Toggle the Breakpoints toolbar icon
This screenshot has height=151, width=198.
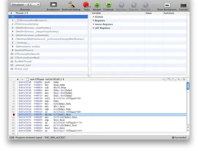54,5
